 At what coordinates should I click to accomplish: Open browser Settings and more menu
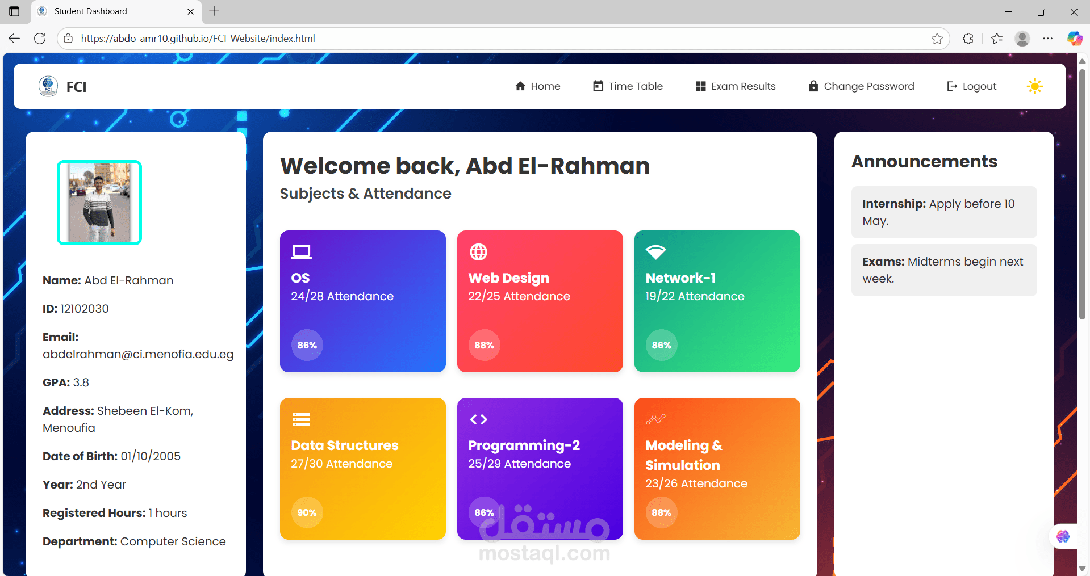[1048, 39]
